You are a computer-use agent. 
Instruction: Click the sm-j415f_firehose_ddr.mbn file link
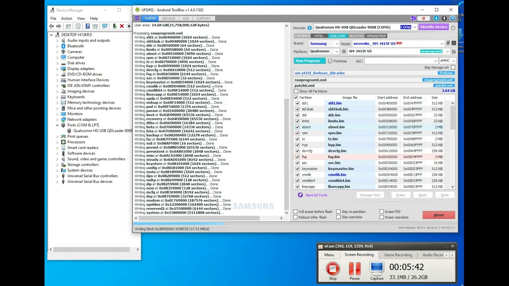pyautogui.click(x=320, y=73)
